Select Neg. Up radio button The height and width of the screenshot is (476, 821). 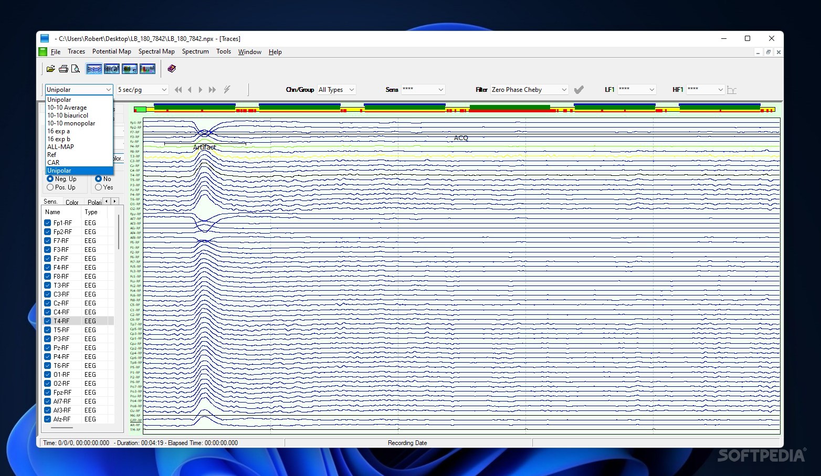(50, 179)
